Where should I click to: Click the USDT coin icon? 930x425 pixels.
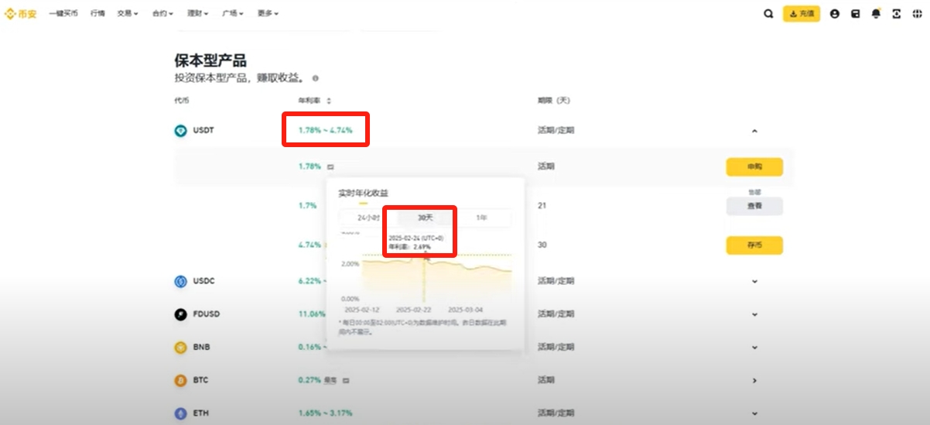pyautogui.click(x=180, y=131)
